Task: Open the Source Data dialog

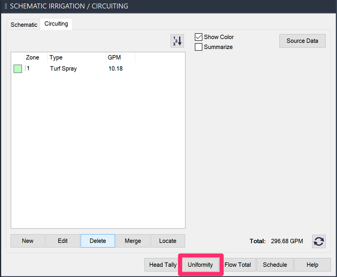Action: click(x=302, y=41)
